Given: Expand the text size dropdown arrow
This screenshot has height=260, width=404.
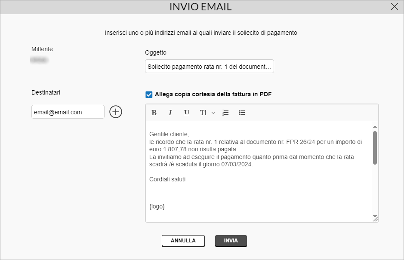Looking at the screenshot, I should 213,113.
